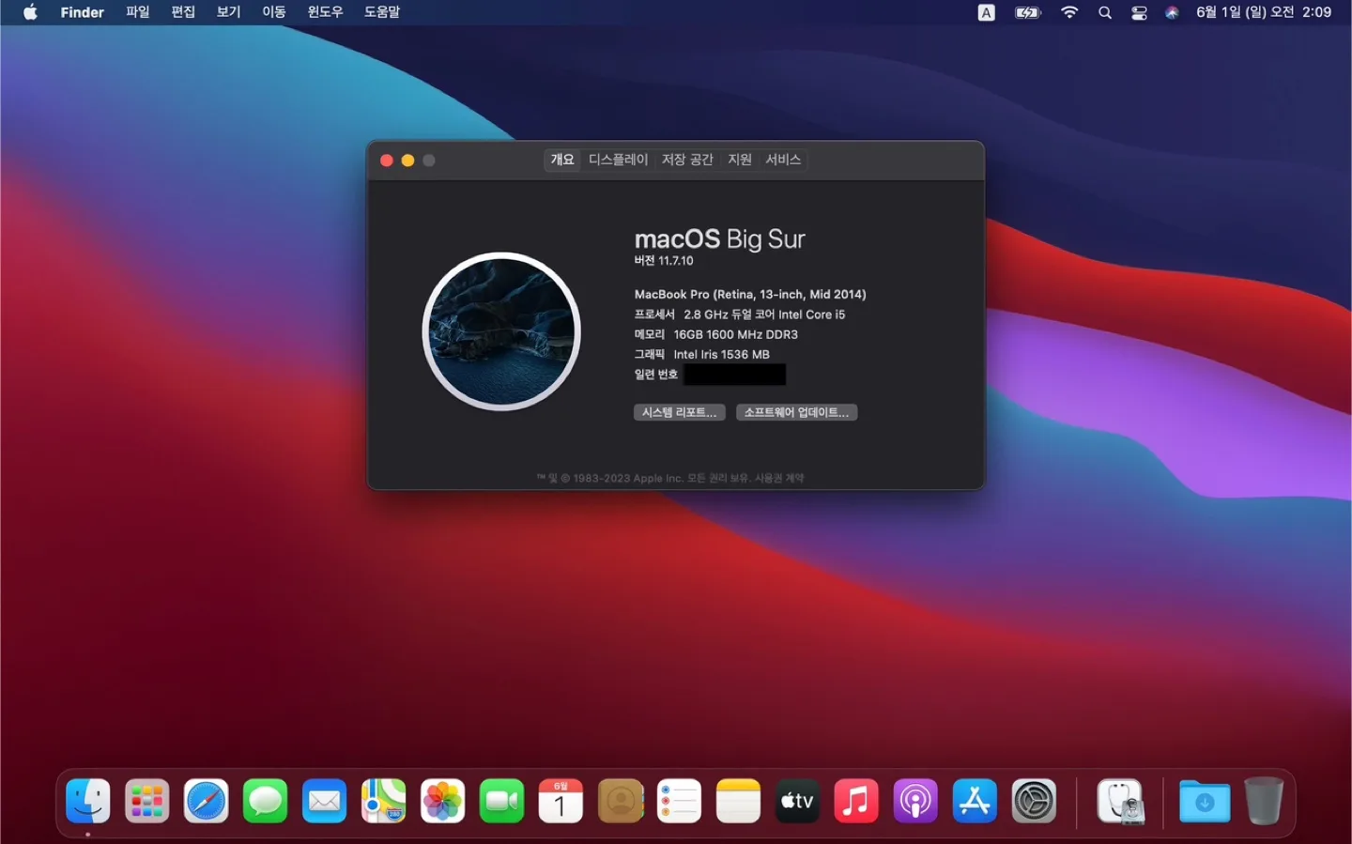Launch the Apple TV app from the Dock

pyautogui.click(x=798, y=801)
